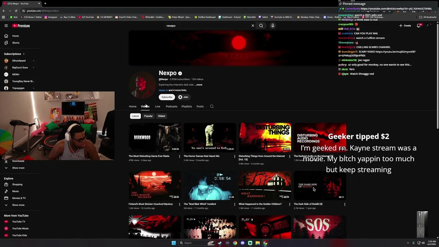Select the Oldest sort chip
Image resolution: width=439 pixels, height=247 pixels.
tap(162, 116)
